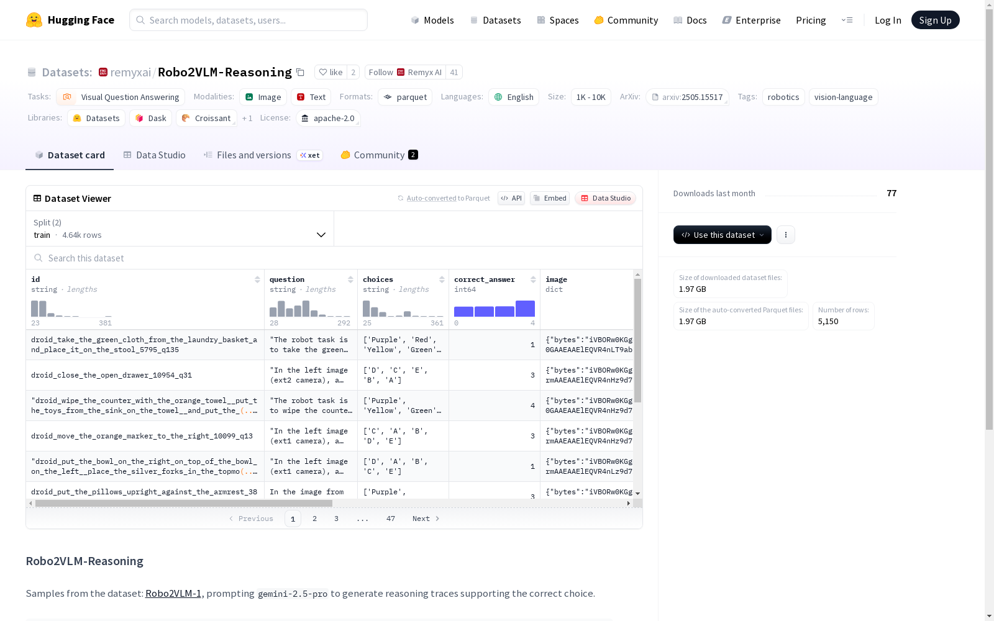Open the remyxai owner link
The height and width of the screenshot is (621, 994).
click(130, 72)
